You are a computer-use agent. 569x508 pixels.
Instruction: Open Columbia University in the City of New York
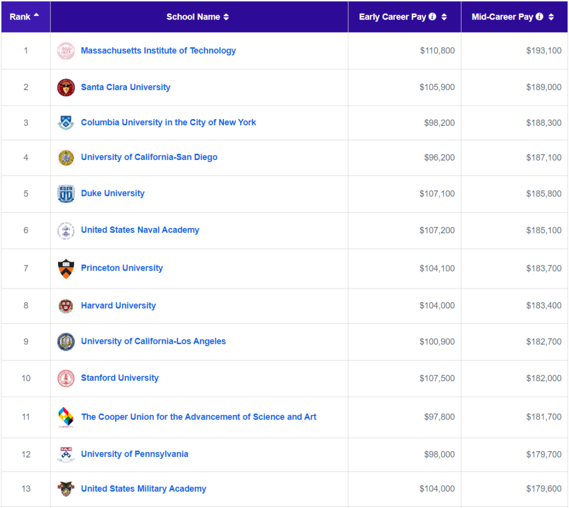click(x=168, y=122)
